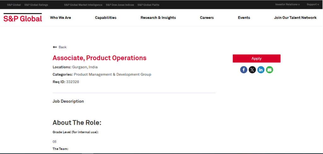The height and width of the screenshot is (154, 323).
Task: Open Join Our Talent Network
Action: [295, 18]
